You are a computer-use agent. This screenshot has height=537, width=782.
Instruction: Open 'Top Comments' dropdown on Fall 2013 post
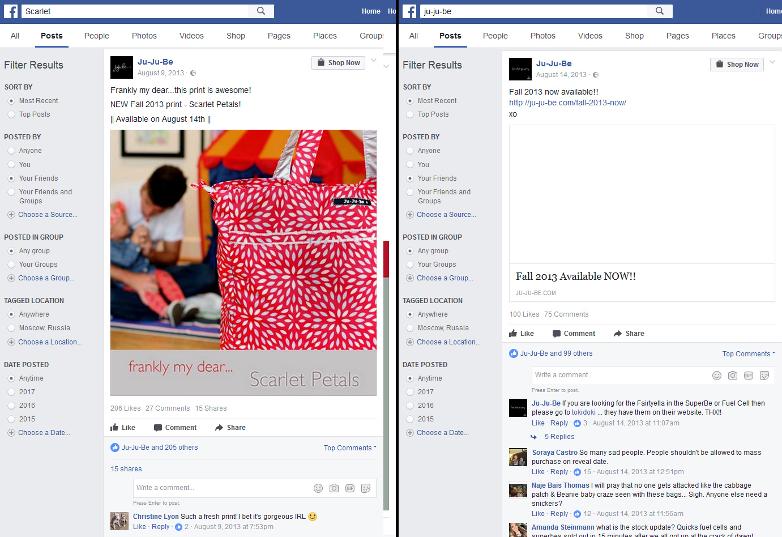pyautogui.click(x=749, y=354)
